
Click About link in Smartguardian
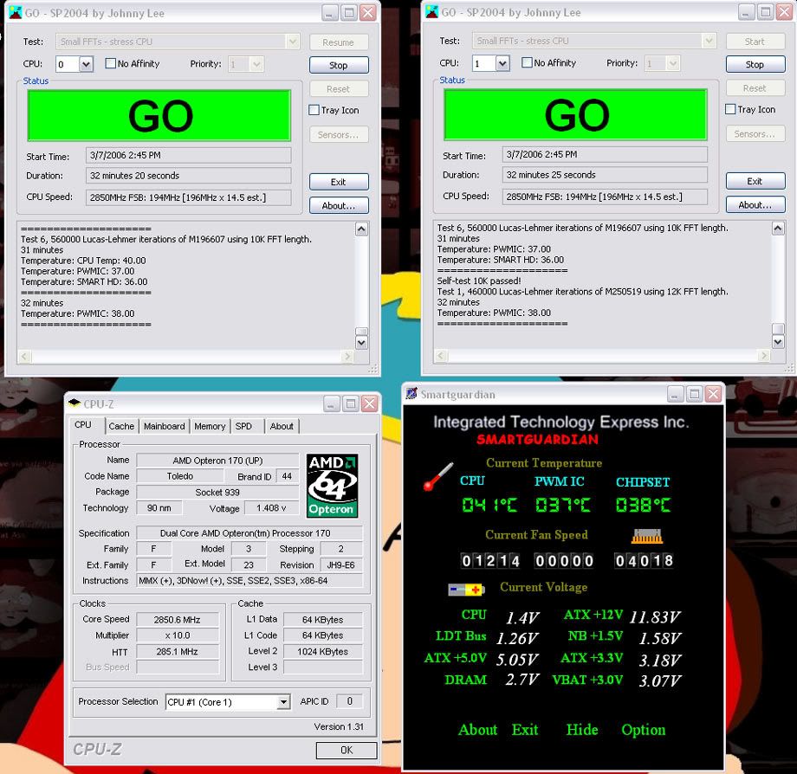[x=478, y=730]
